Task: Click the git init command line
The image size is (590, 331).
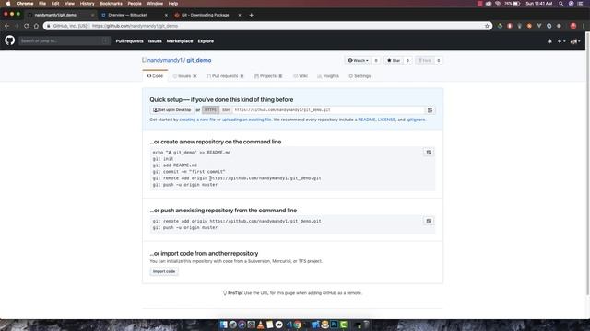Action: click(163, 159)
